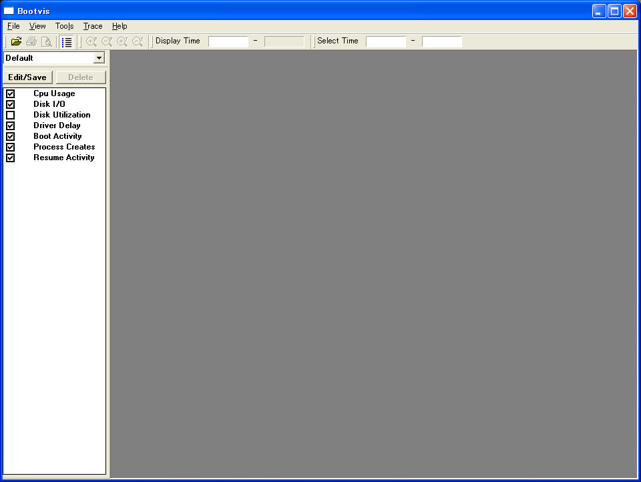Open the View menu

coord(37,26)
